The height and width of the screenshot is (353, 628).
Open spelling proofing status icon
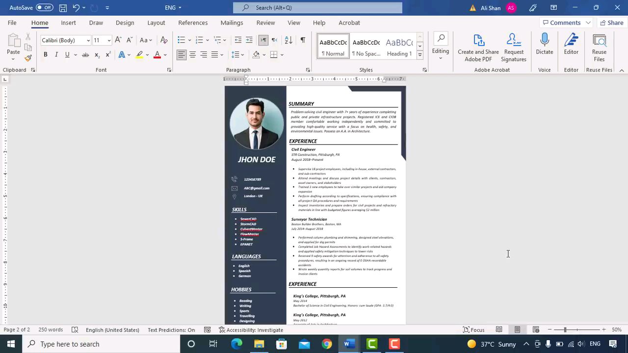(75, 330)
